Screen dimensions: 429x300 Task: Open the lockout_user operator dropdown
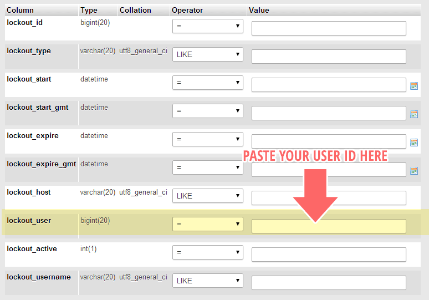[x=207, y=224]
